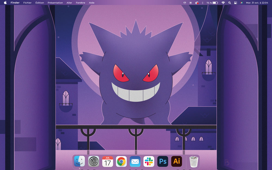Open the Trash in the dock
Screen dimensions: 272x170
[194, 162]
